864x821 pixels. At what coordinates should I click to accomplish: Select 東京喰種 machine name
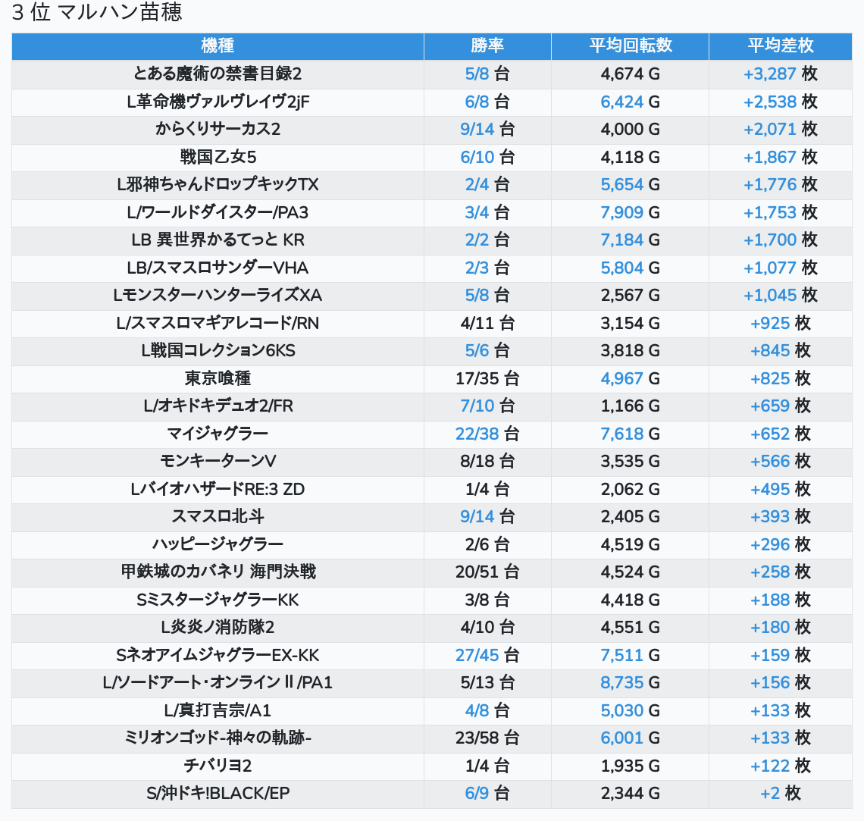tap(218, 378)
